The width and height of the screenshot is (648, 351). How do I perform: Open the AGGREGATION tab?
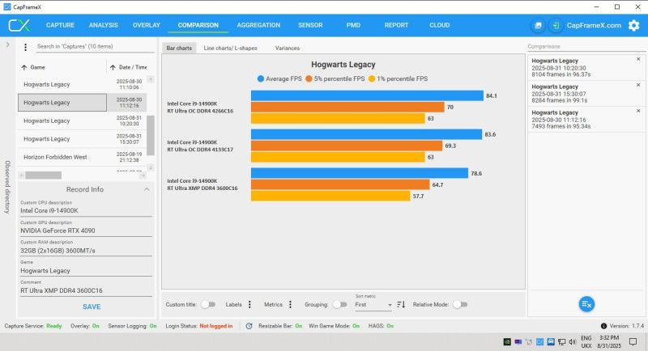click(258, 25)
